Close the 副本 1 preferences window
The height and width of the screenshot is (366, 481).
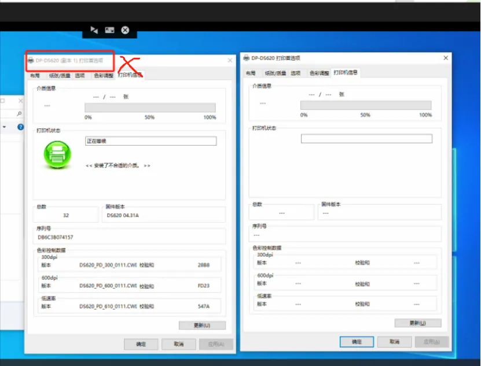tap(230, 60)
